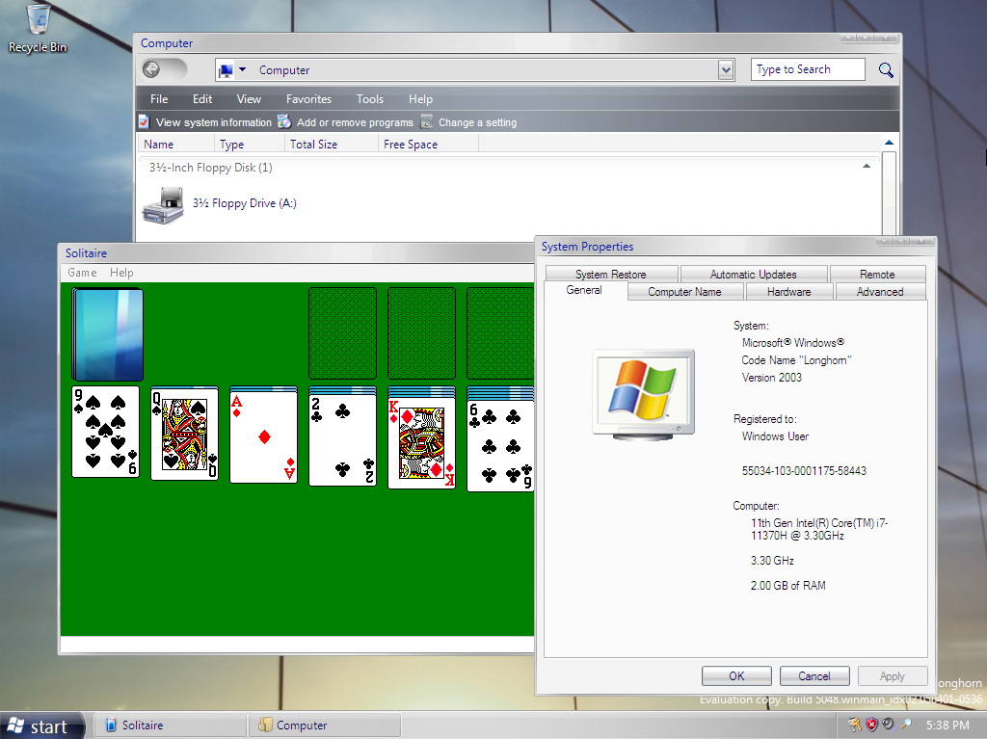Click the Add or remove programs icon
The width and height of the screenshot is (987, 739).
pos(284,121)
